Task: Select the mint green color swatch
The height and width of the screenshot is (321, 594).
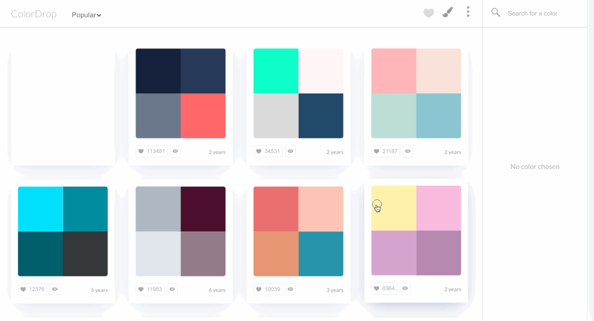Action: [276, 71]
